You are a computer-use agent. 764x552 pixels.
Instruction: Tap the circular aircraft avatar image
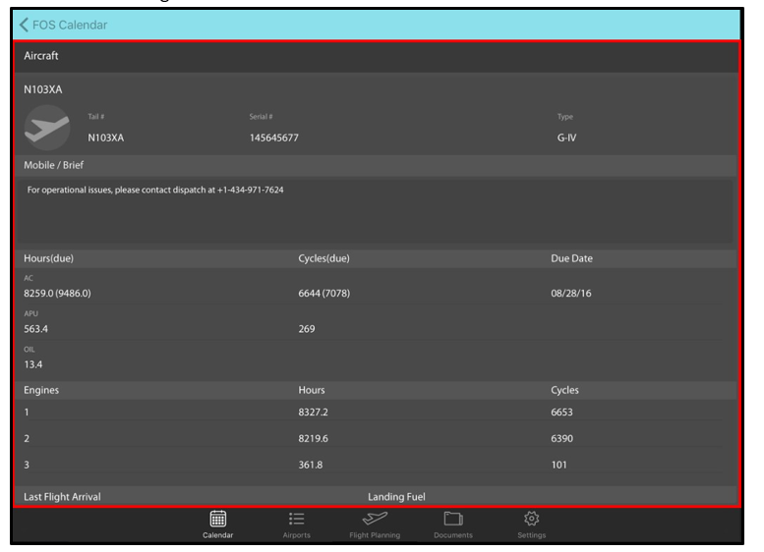pos(47,128)
